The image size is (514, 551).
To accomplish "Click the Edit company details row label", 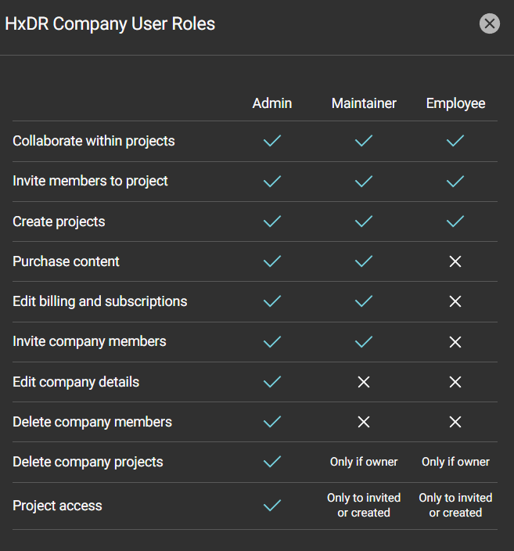I will [x=76, y=382].
